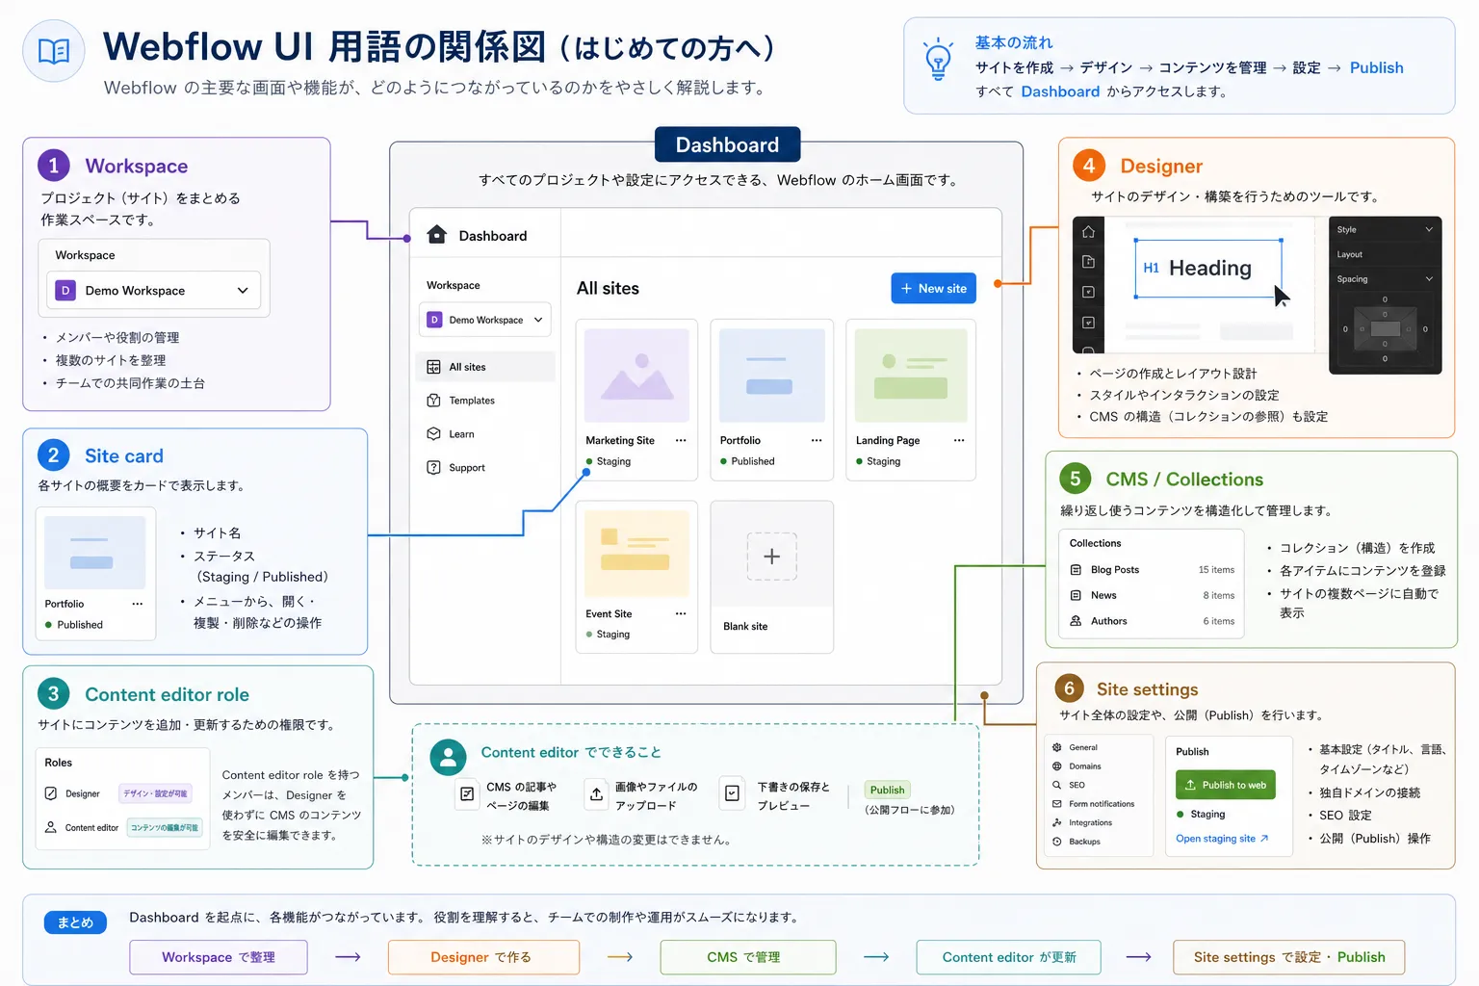Click Portfolio thumbnail in Site card panel
Viewport: 1479px width, 986px height.
[94, 552]
